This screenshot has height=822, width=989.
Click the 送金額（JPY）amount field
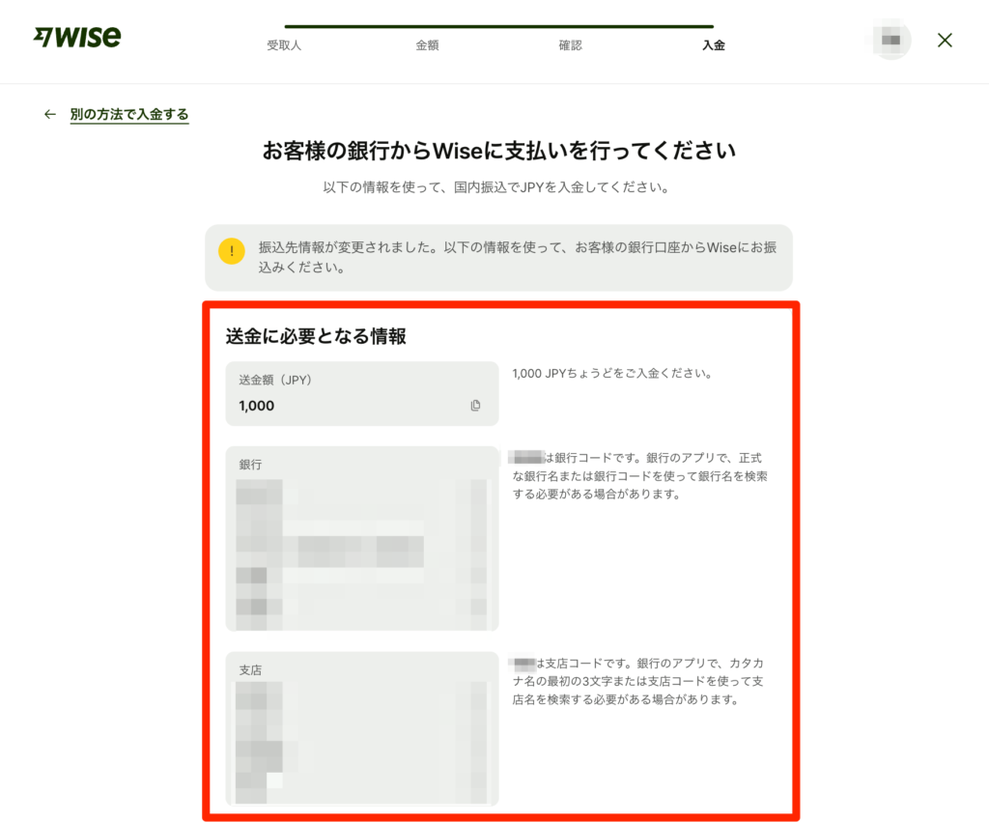pyautogui.click(x=362, y=393)
